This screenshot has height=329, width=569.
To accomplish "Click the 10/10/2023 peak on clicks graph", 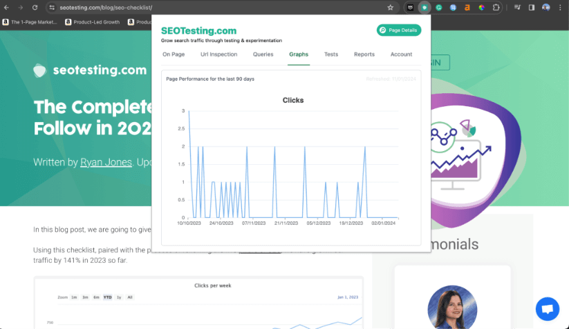I will pos(189,111).
